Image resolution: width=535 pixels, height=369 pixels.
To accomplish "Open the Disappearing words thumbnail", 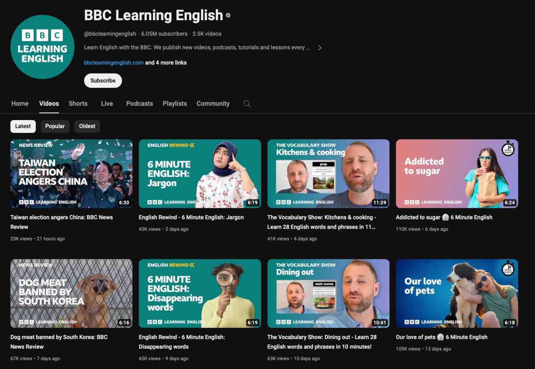I will point(200,293).
